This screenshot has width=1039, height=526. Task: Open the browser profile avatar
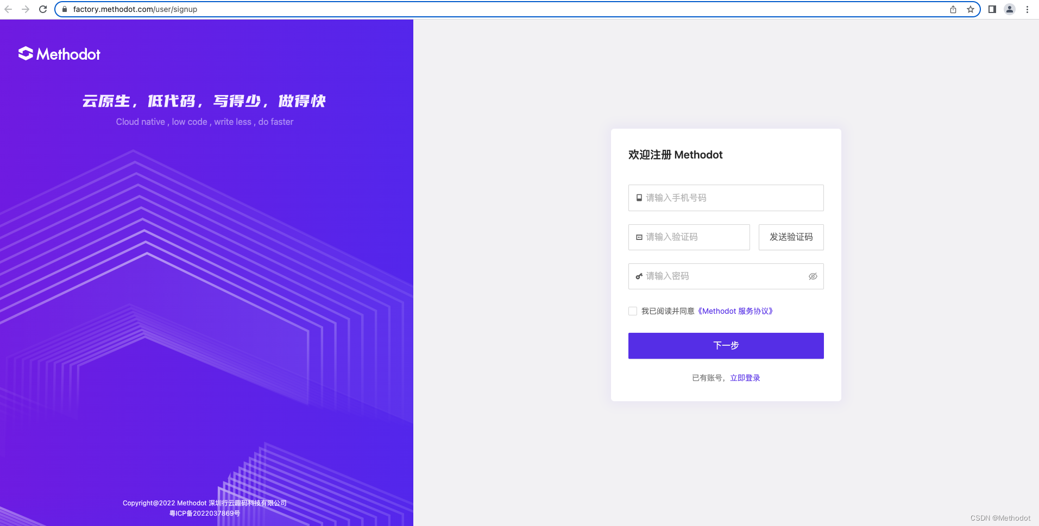(1010, 9)
